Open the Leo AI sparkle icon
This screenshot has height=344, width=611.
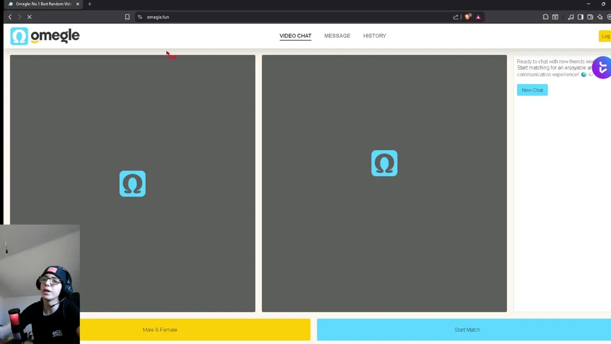600,17
